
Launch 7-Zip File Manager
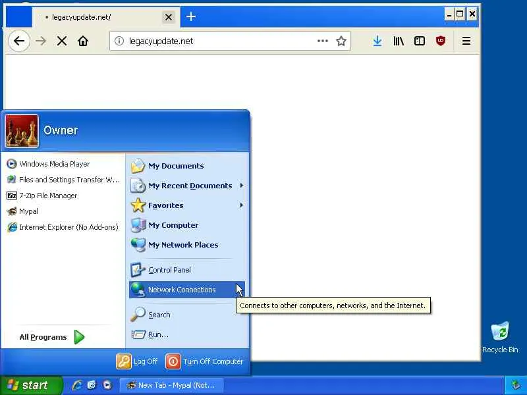63,196
